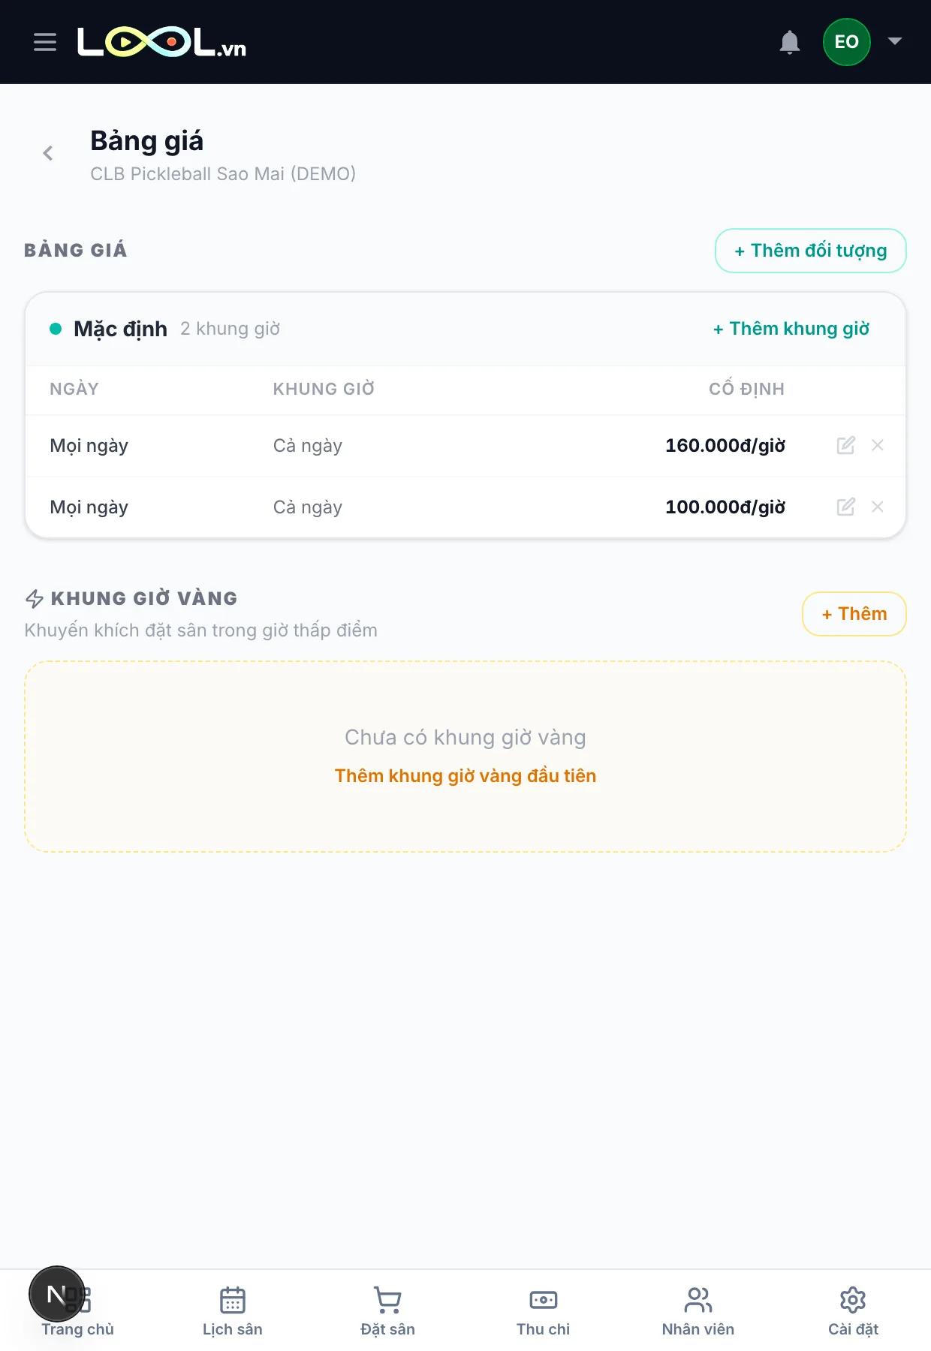The image size is (931, 1351).
Task: Click the EO user avatar
Action: [847, 42]
